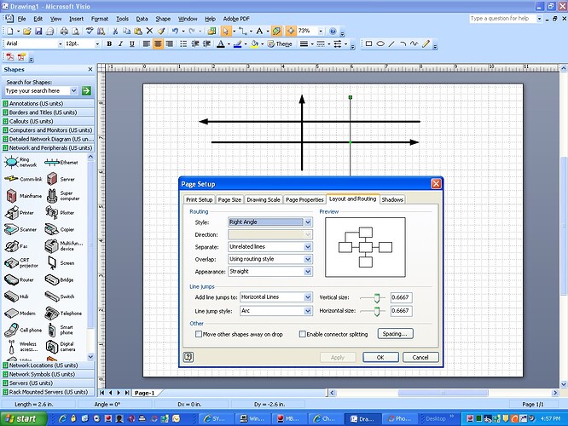
Task: Pick the Router shape in stencil
Action: pyautogui.click(x=20, y=279)
